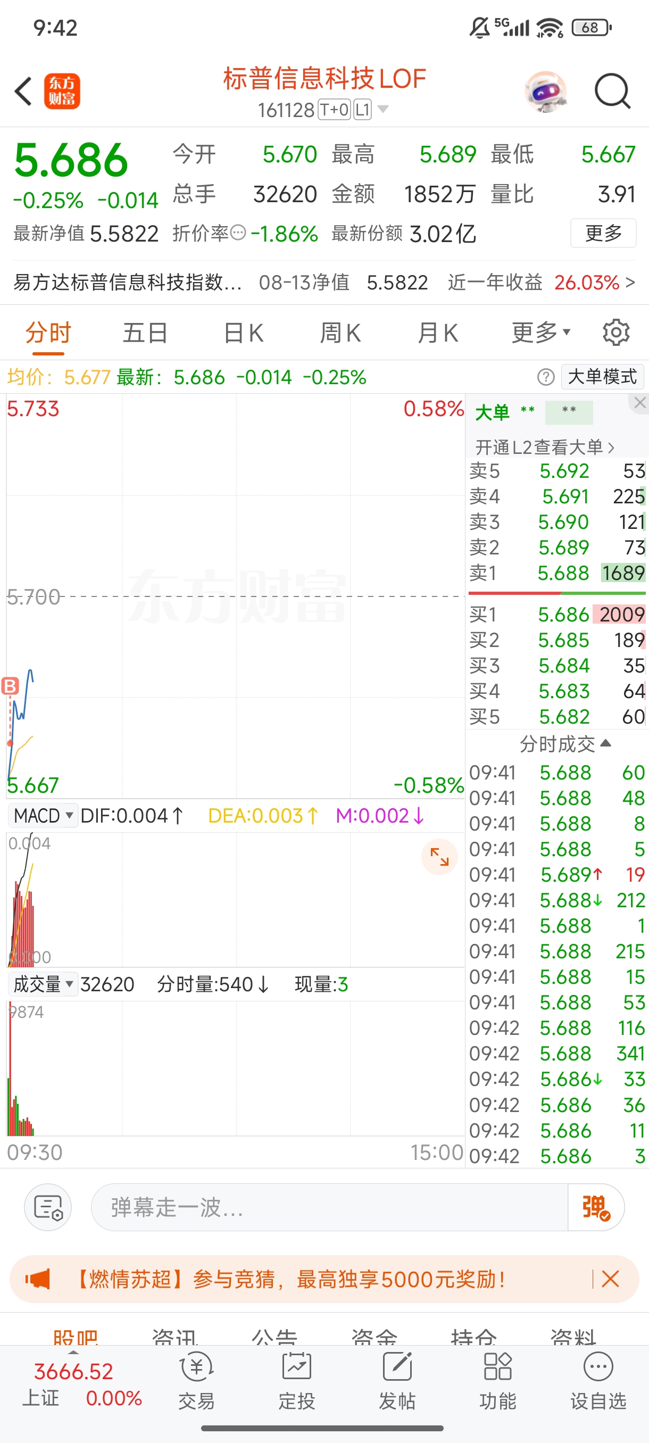Open the 成交量 indicator dropdown
Screen dimensions: 649x1443
coord(44,984)
